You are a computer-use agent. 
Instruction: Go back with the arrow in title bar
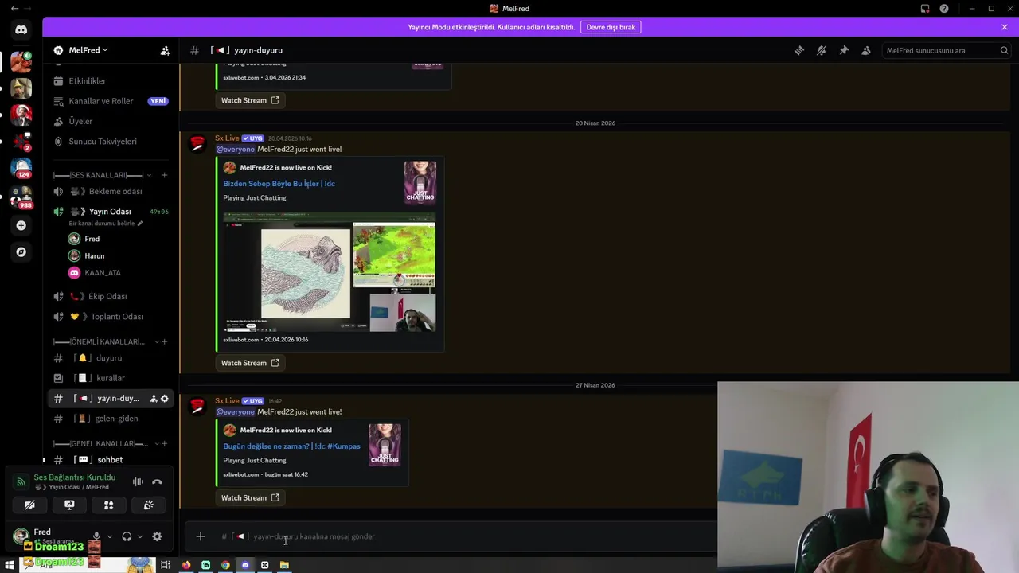tap(14, 8)
